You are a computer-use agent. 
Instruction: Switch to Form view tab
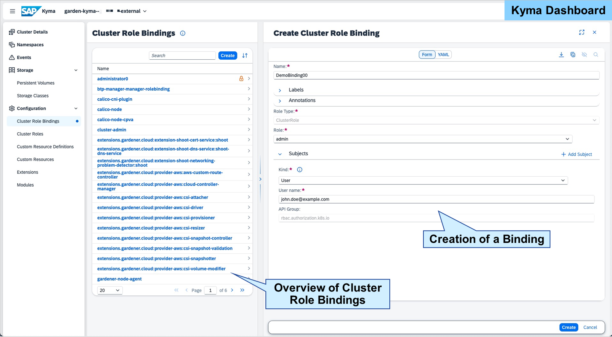427,55
